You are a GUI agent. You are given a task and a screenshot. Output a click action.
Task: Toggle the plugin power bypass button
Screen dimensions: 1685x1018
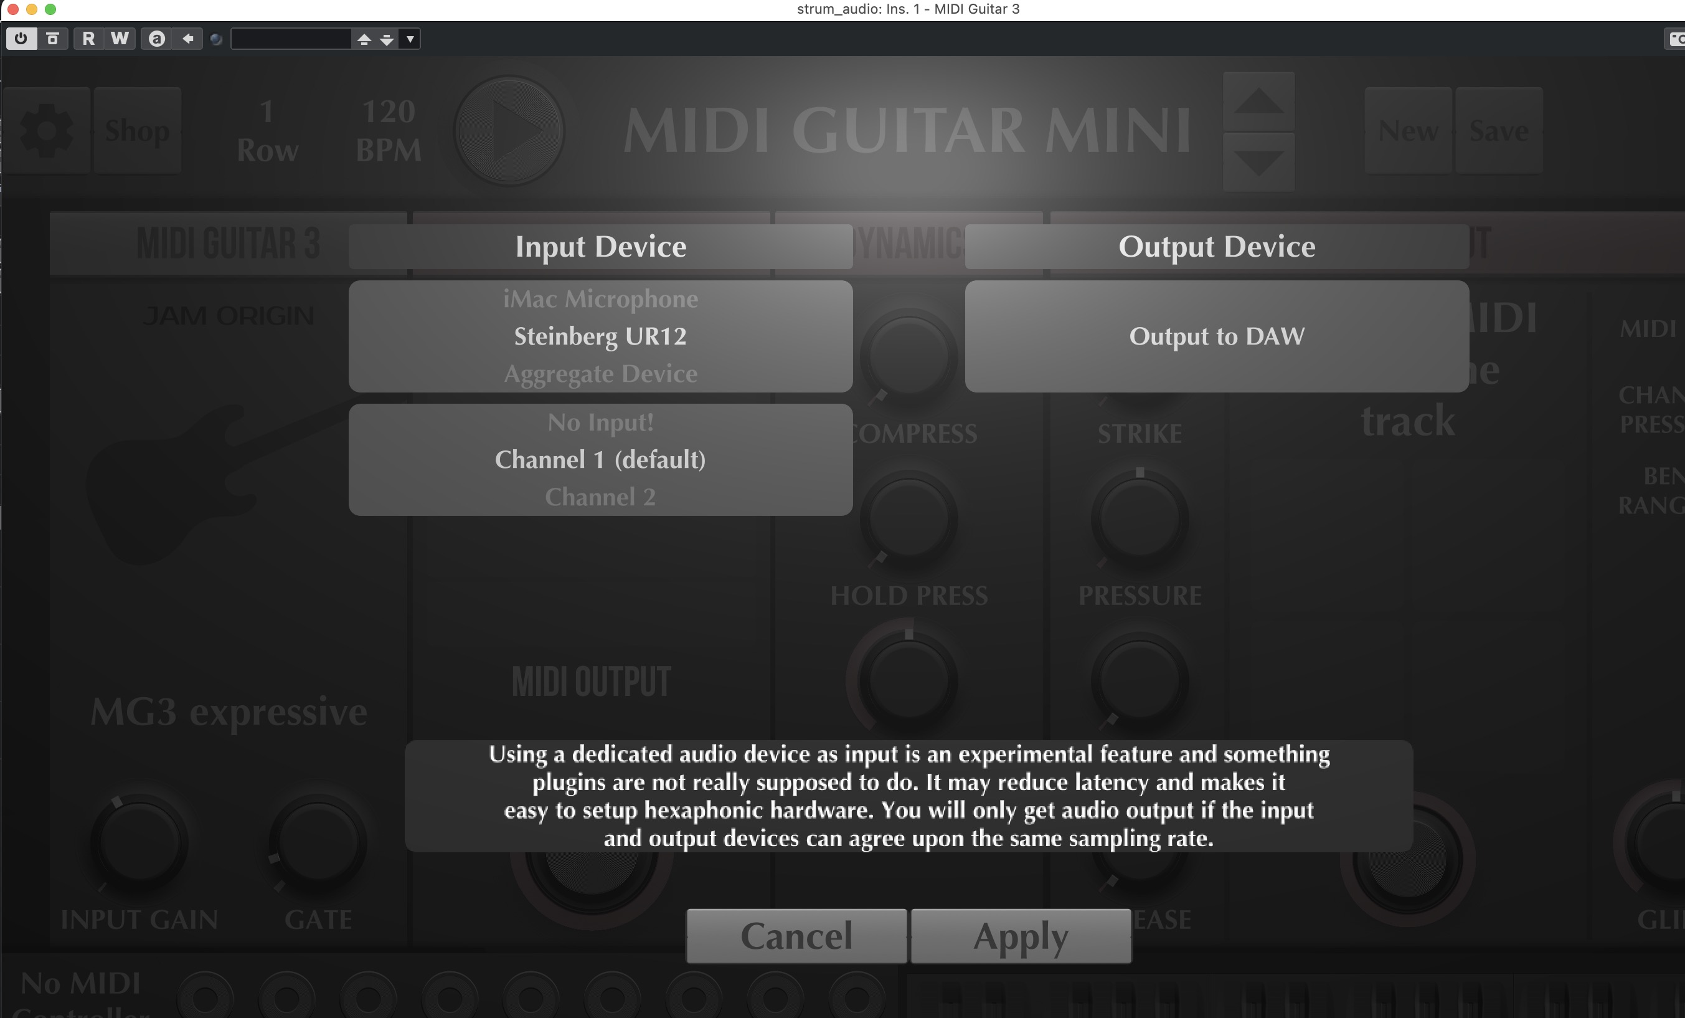[x=21, y=38]
